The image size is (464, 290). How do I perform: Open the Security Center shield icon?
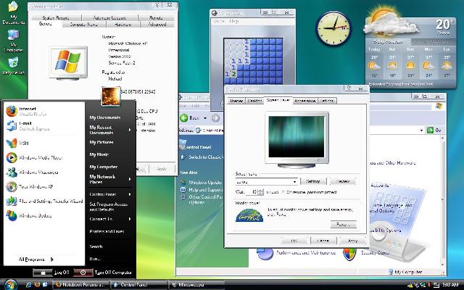click(x=349, y=254)
